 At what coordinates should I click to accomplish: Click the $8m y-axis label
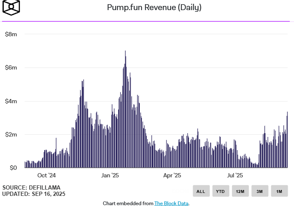[11, 34]
